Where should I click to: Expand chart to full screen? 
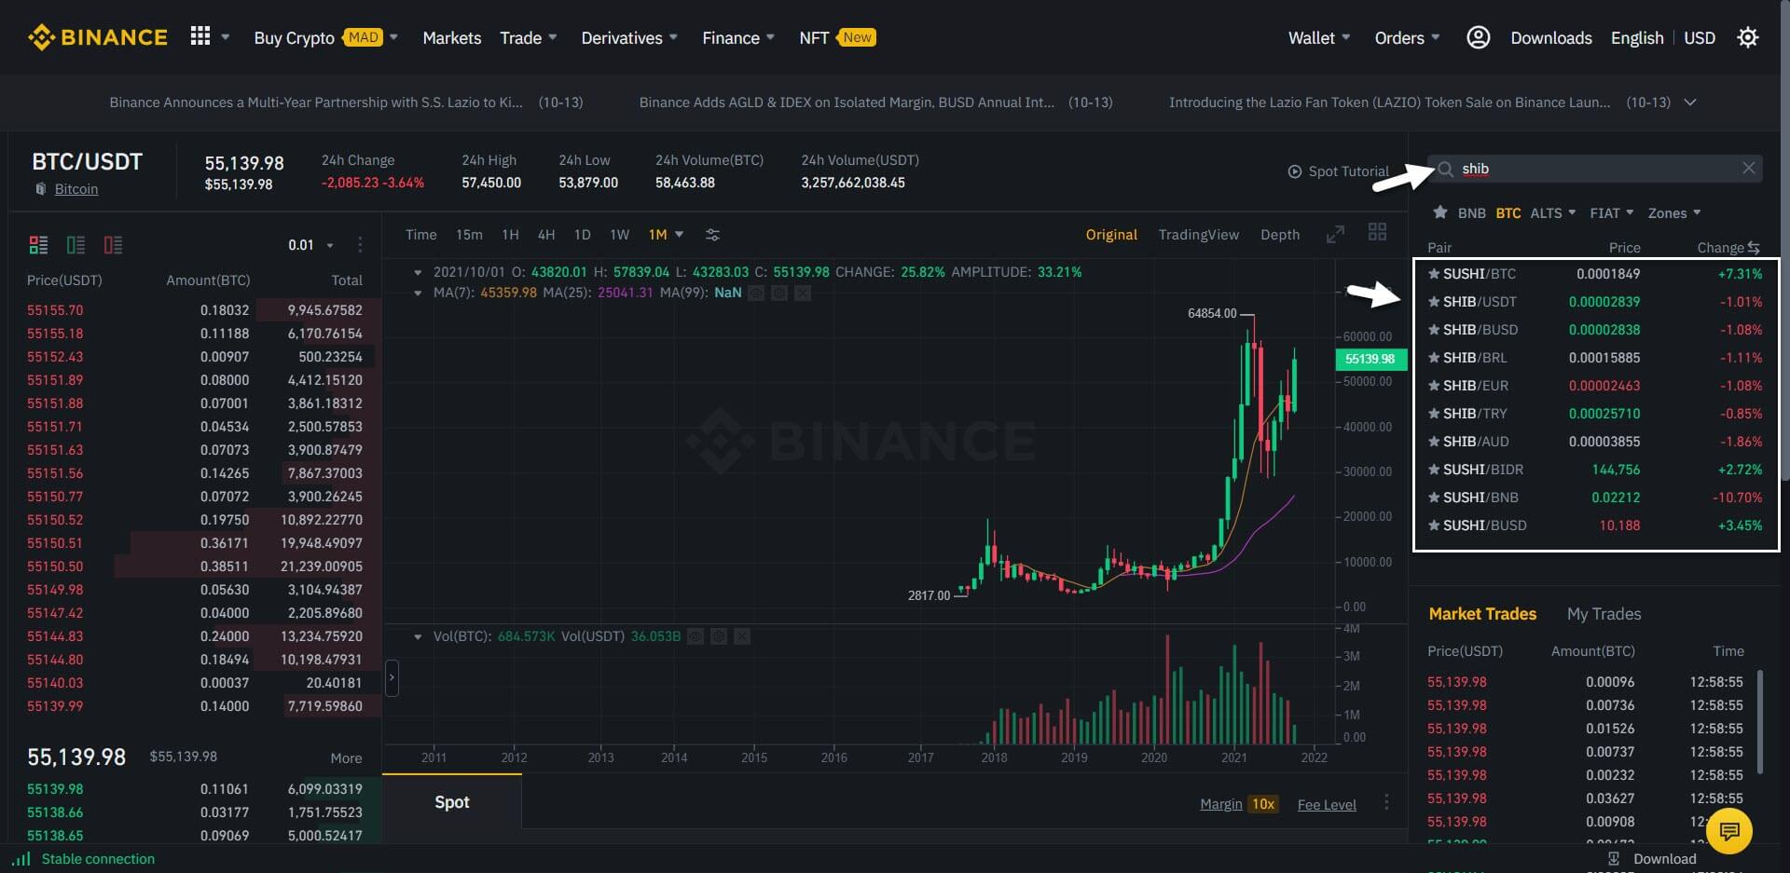(x=1335, y=234)
